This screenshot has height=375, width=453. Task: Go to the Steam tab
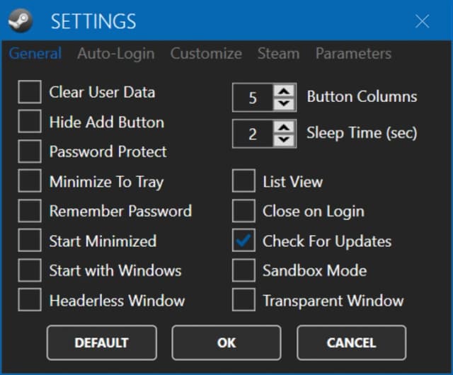[x=278, y=54]
